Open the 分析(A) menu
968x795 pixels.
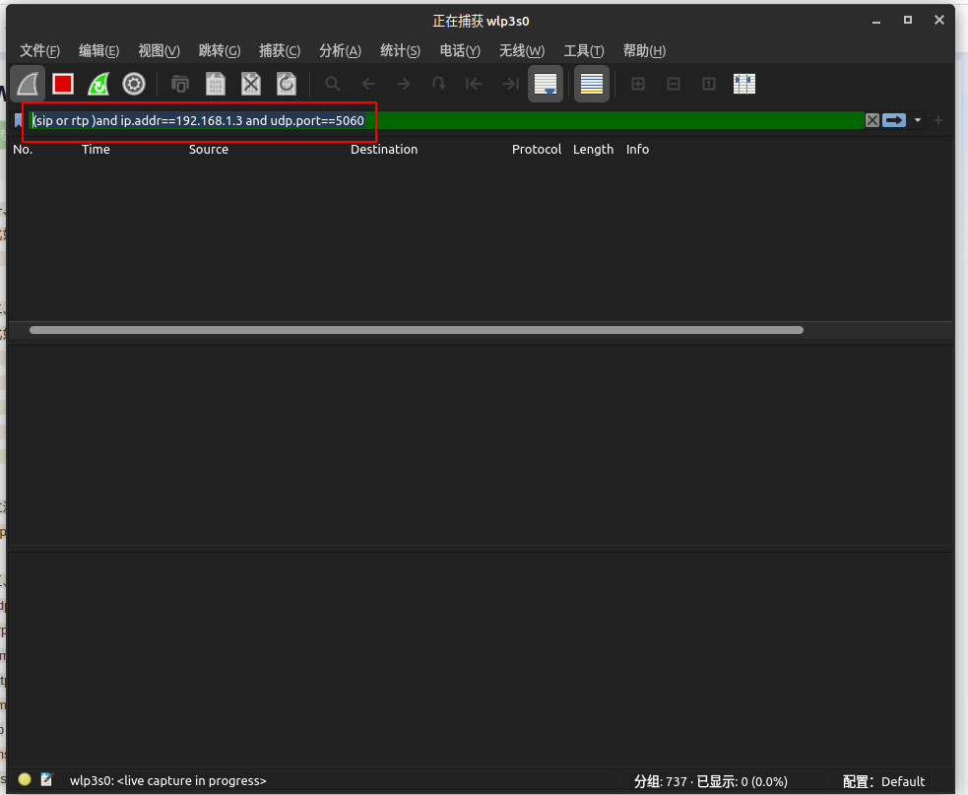(x=340, y=51)
